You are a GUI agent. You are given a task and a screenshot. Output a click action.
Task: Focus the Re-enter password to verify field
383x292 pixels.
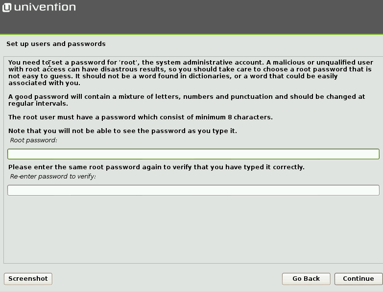pos(193,190)
